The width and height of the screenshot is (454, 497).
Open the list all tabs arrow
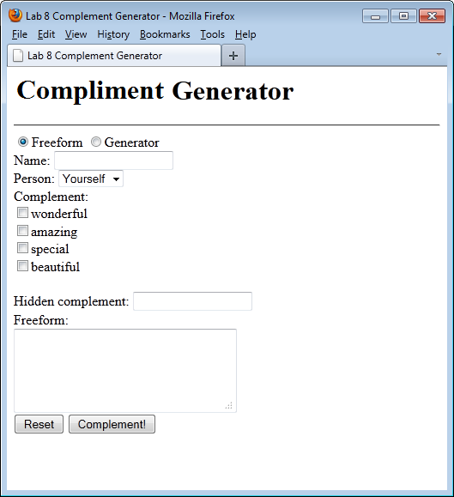coord(439,54)
